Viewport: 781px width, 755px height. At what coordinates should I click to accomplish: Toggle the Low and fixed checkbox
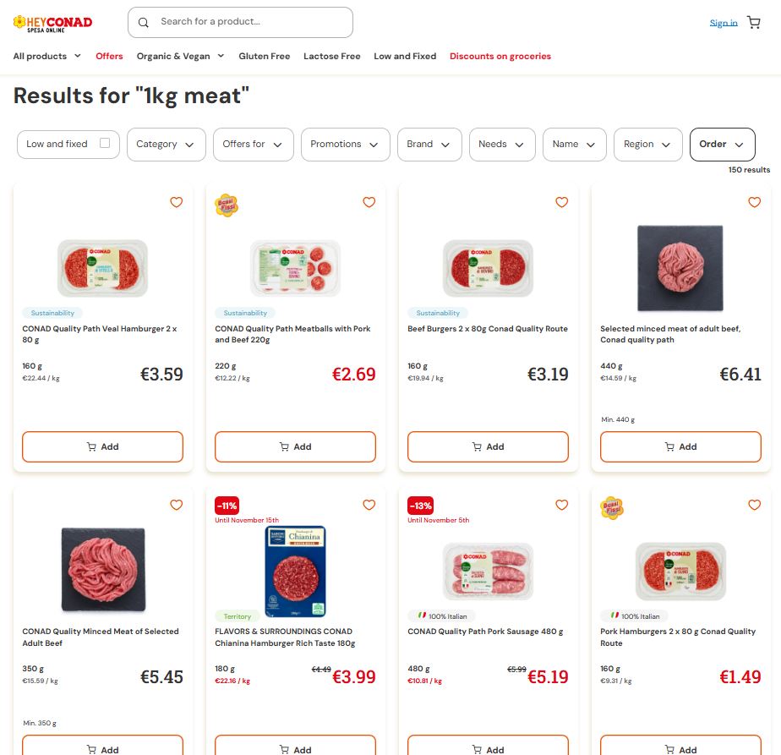coord(105,143)
